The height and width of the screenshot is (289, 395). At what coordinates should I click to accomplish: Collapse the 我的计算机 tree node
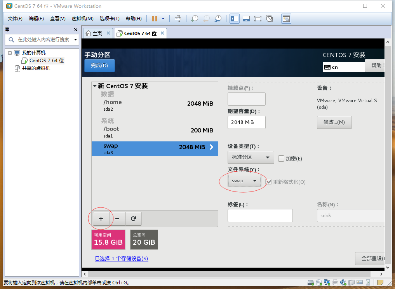(10, 53)
